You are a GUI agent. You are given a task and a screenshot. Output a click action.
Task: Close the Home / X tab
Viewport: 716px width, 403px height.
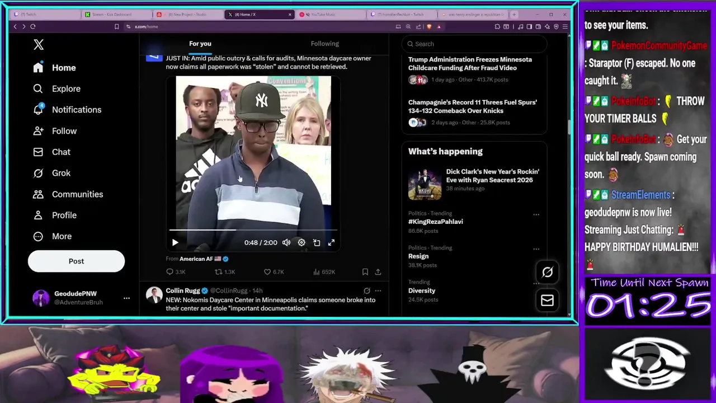[x=290, y=15]
